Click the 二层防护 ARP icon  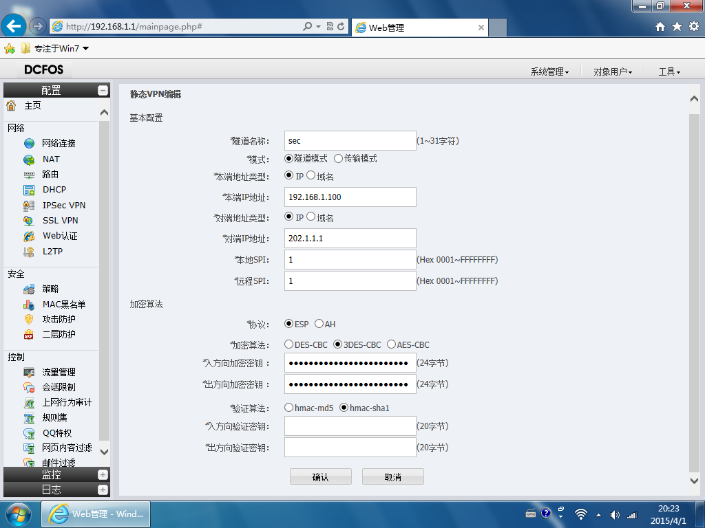point(29,335)
